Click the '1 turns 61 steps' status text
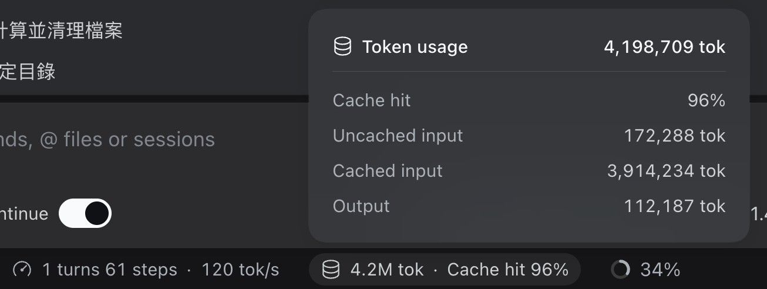Screen dimensions: 767x289 (x=110, y=270)
